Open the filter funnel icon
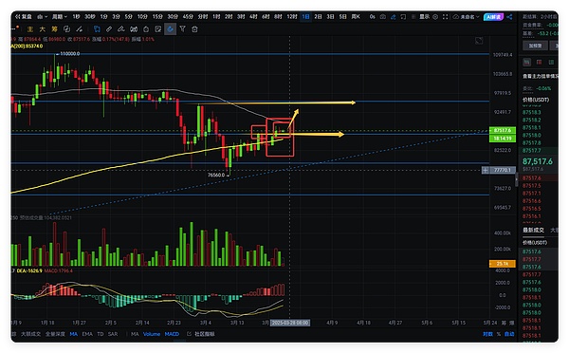 pyautogui.click(x=182, y=29)
